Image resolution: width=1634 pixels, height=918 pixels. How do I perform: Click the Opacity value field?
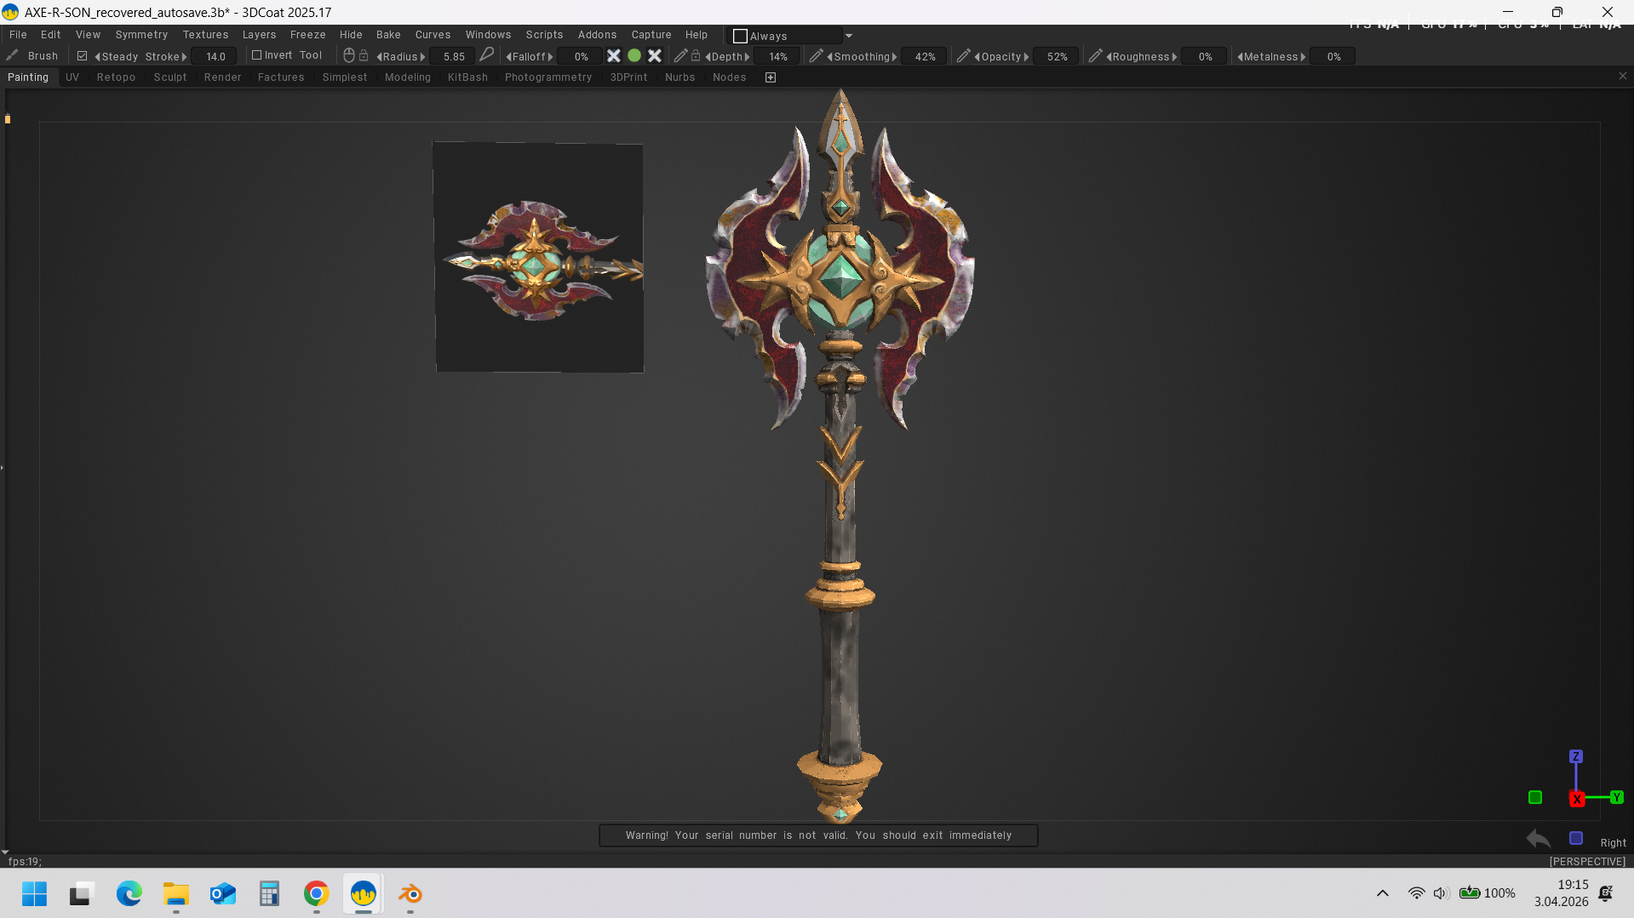click(1057, 57)
